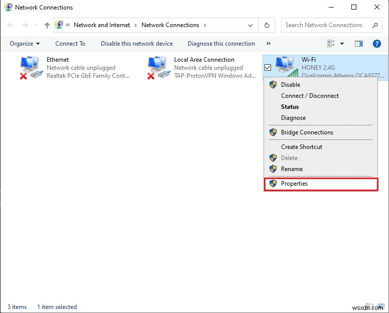Click TAP-ProtonVPN Windows Ad... text
389x313 pixels.
(x=215, y=76)
